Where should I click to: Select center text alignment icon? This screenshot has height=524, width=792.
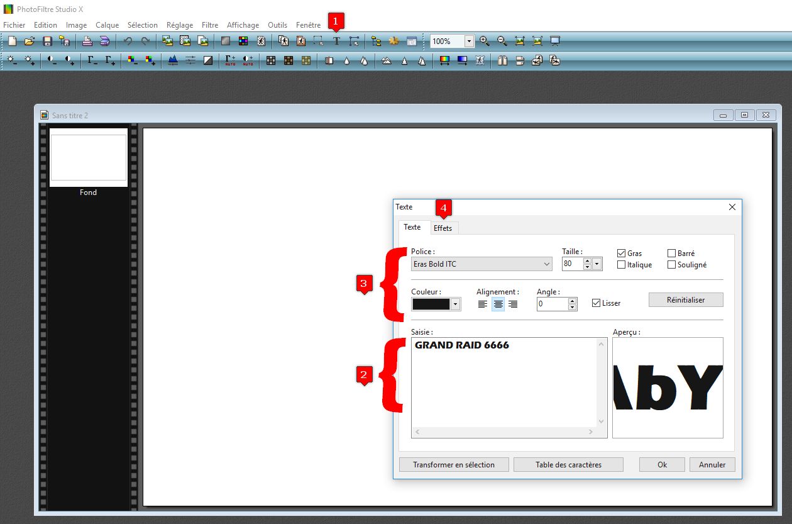point(498,304)
